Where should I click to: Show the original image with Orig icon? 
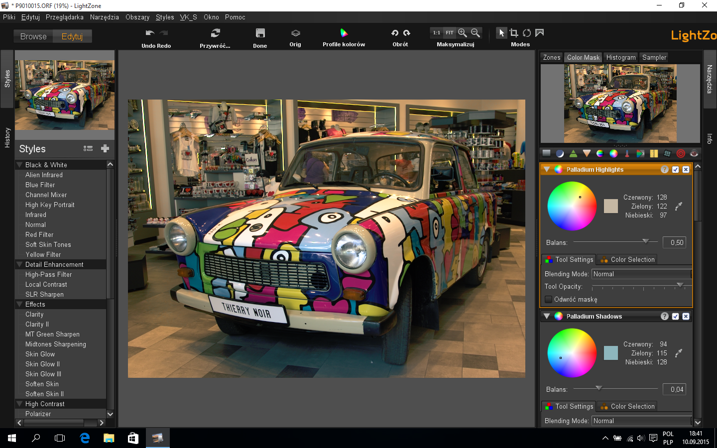point(295,33)
